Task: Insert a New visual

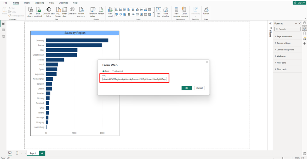Action: point(110,12)
